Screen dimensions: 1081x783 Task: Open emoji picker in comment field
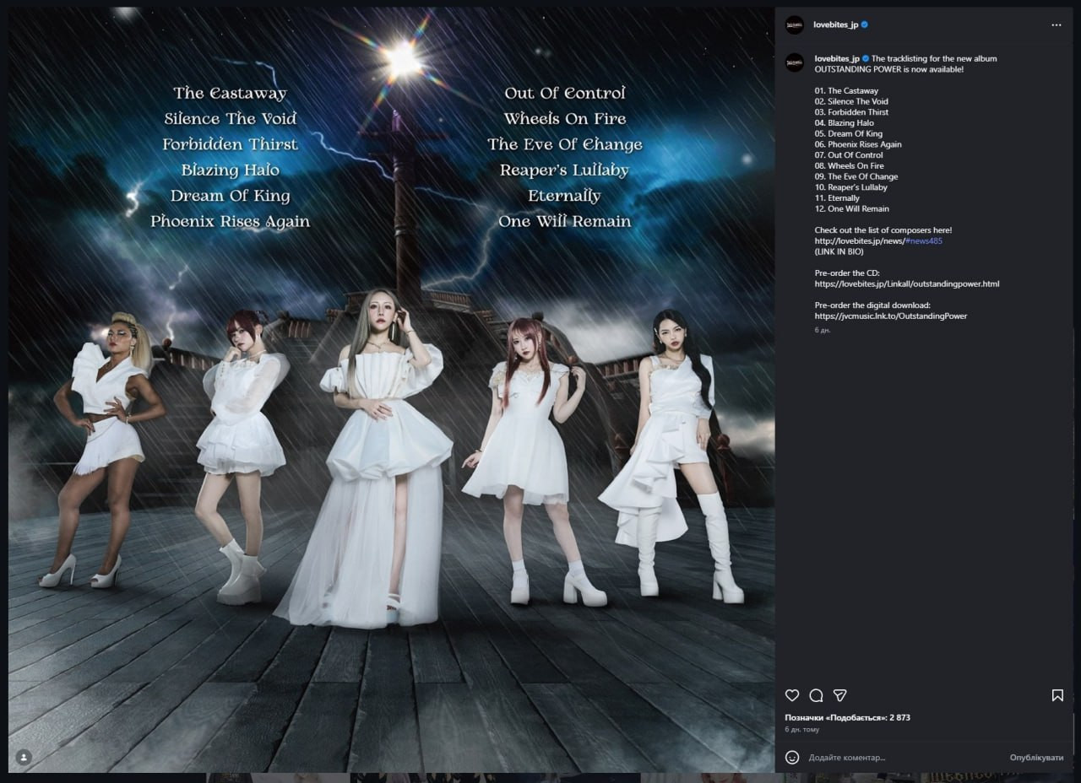tap(792, 757)
